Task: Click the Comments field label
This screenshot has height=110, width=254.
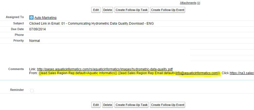Action: [x=16, y=69]
